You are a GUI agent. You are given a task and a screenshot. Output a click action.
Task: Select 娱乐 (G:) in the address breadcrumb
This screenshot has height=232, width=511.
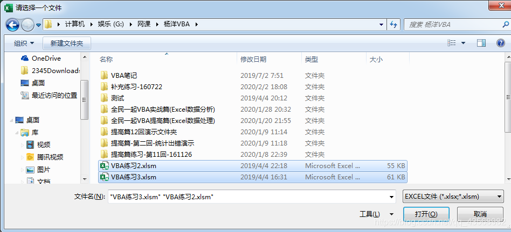111,24
